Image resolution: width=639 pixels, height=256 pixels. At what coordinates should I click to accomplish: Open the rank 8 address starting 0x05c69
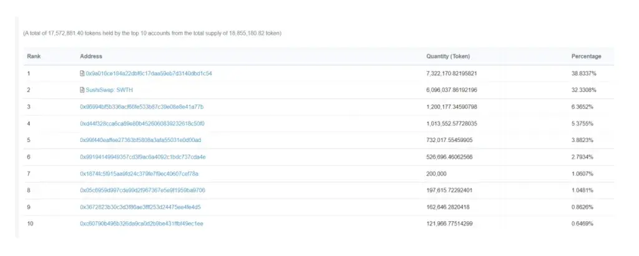142,191
